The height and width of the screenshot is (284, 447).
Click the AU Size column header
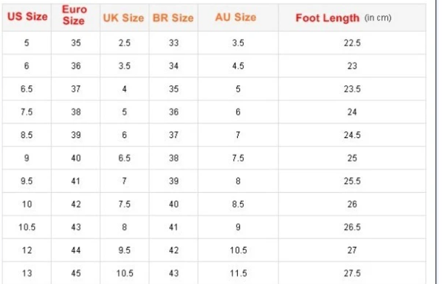[236, 17]
